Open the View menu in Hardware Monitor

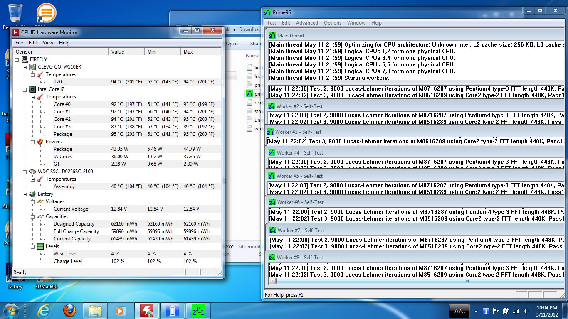(48, 43)
